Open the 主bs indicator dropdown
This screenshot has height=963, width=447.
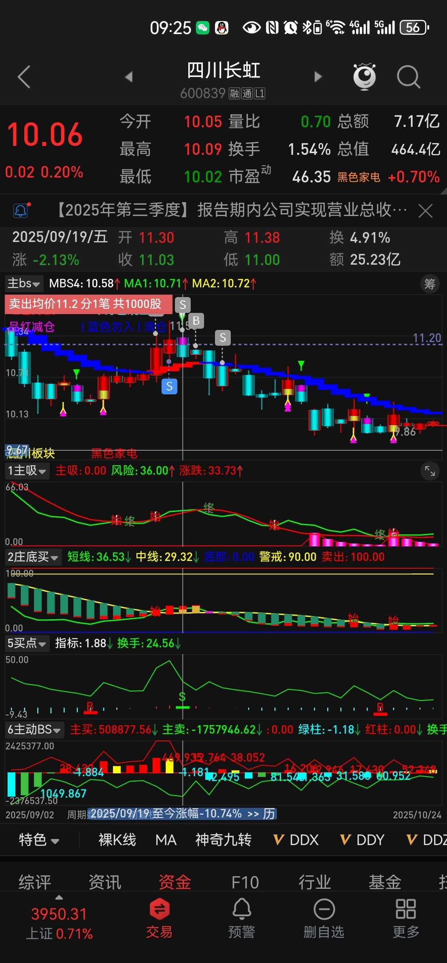pos(24,283)
